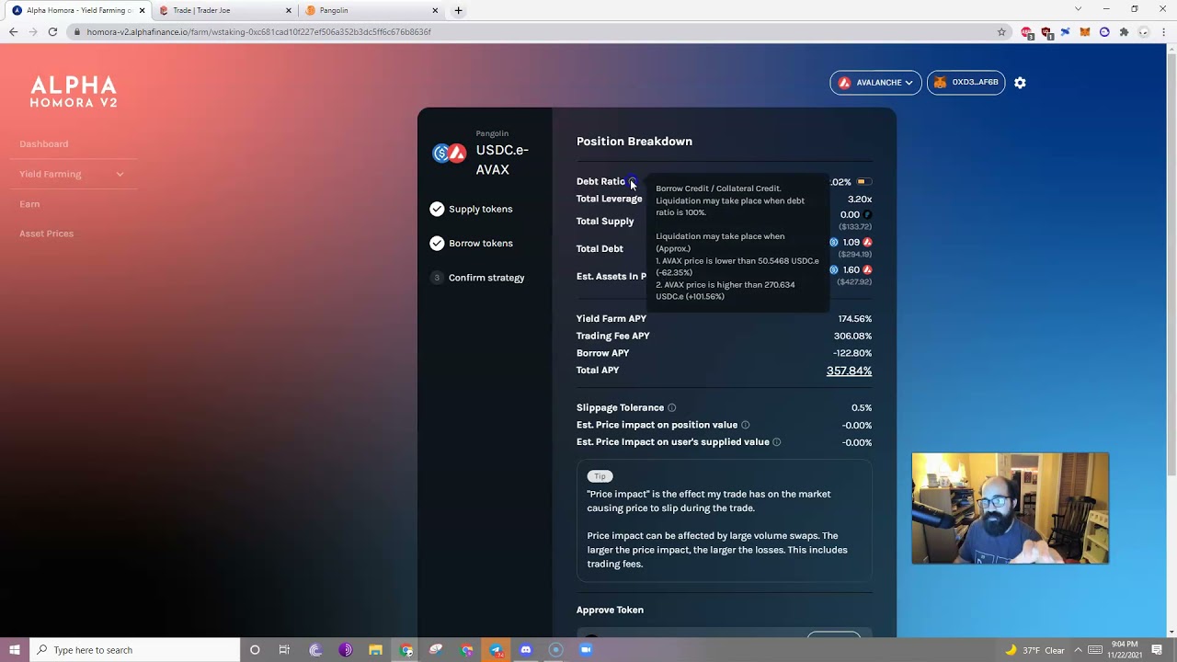Open the Chrome profile avatar
Screen dimensions: 1177x662
coord(1144,32)
